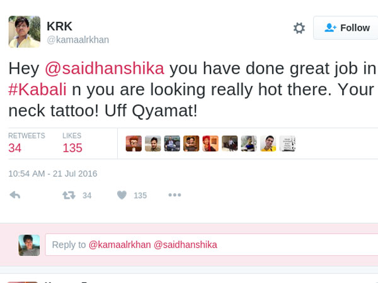
Task: Retweet this tweet via the retweet icon
Action: [69, 196]
